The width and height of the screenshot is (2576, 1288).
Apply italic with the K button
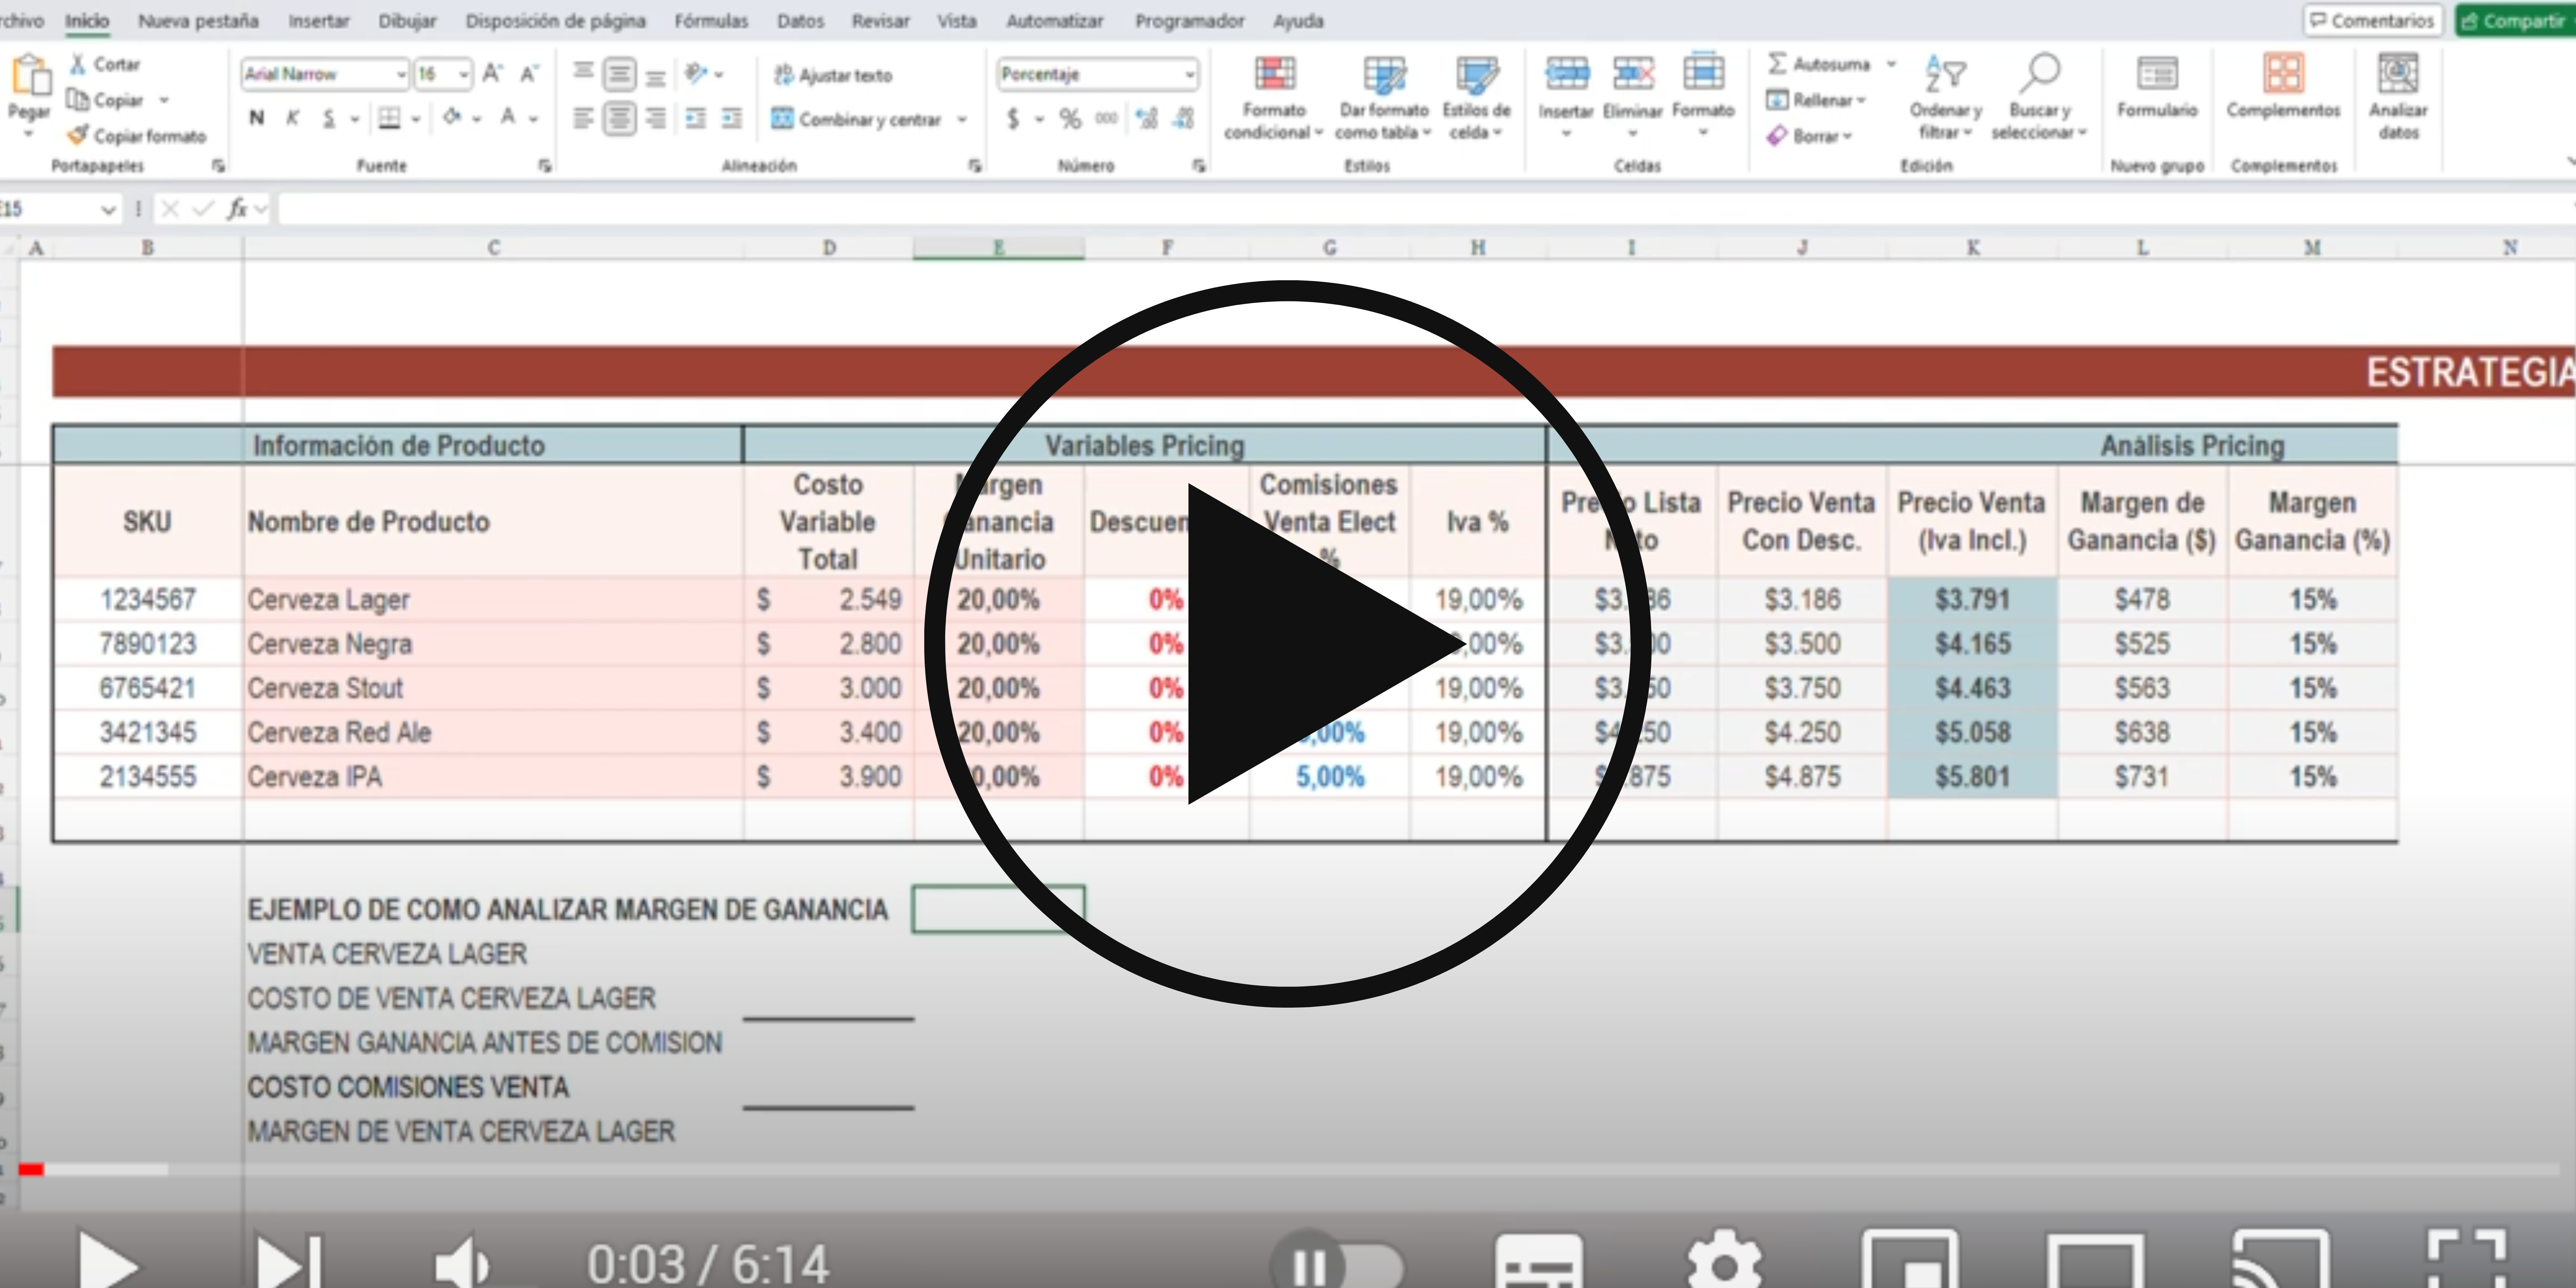[x=292, y=118]
